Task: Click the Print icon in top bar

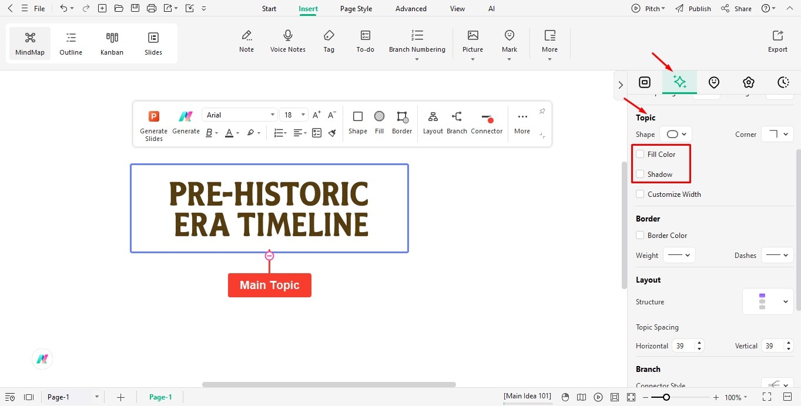Action: [152, 8]
